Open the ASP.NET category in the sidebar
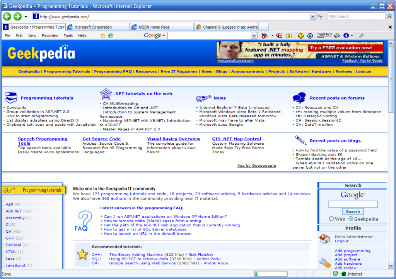Image resolution: width=396 pixels, height=279 pixels. click(14, 211)
